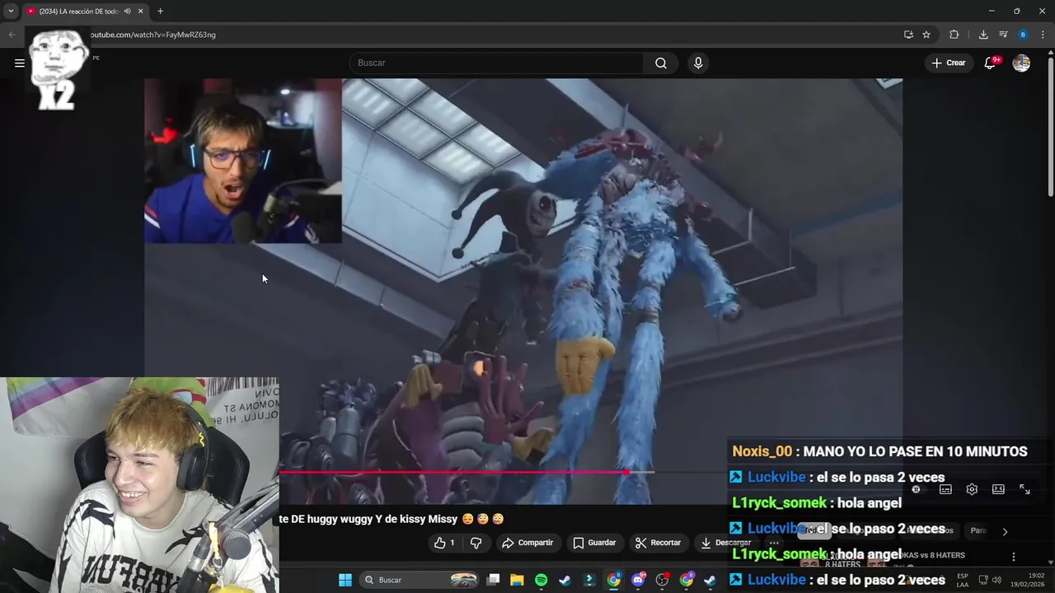This screenshot has height=593, width=1055.
Task: Click the Compartir share button
Action: [527, 543]
